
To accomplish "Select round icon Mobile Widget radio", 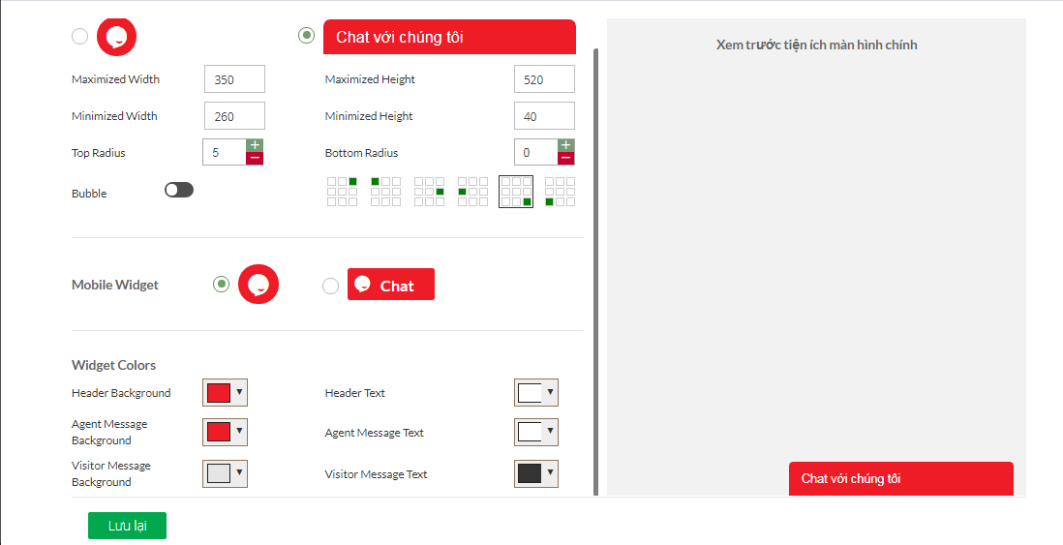I will click(222, 285).
